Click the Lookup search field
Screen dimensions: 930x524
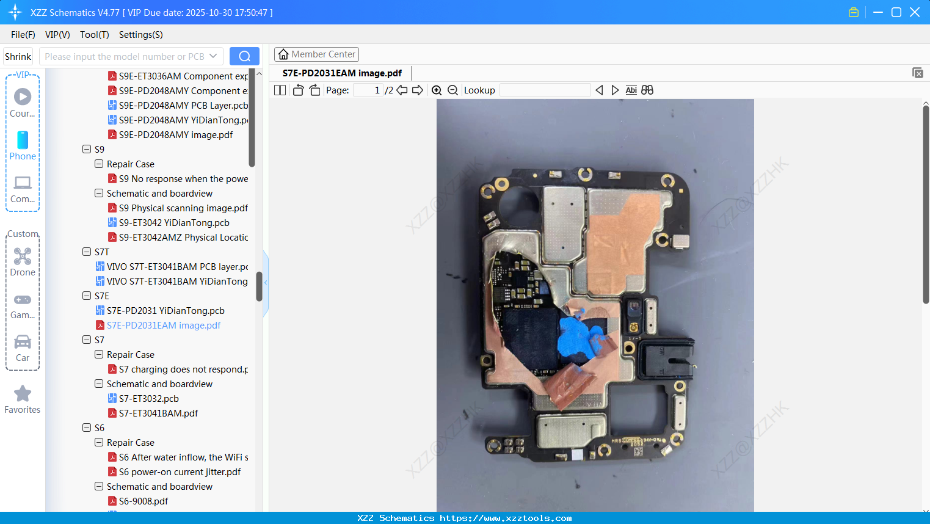coord(545,90)
